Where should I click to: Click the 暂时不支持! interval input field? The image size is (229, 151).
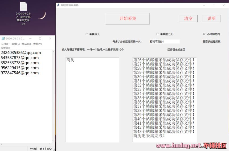point(164,42)
